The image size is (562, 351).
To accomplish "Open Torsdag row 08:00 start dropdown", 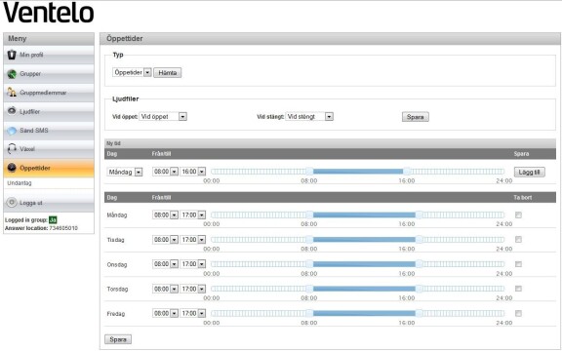I will (165, 289).
